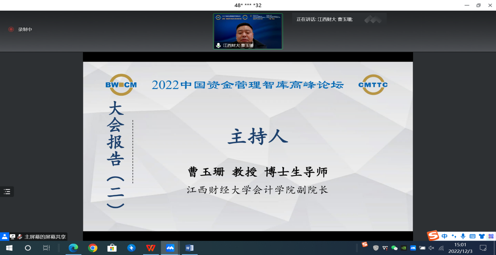
Task: Click the battery charging tray icon
Action: [x=422, y=248]
